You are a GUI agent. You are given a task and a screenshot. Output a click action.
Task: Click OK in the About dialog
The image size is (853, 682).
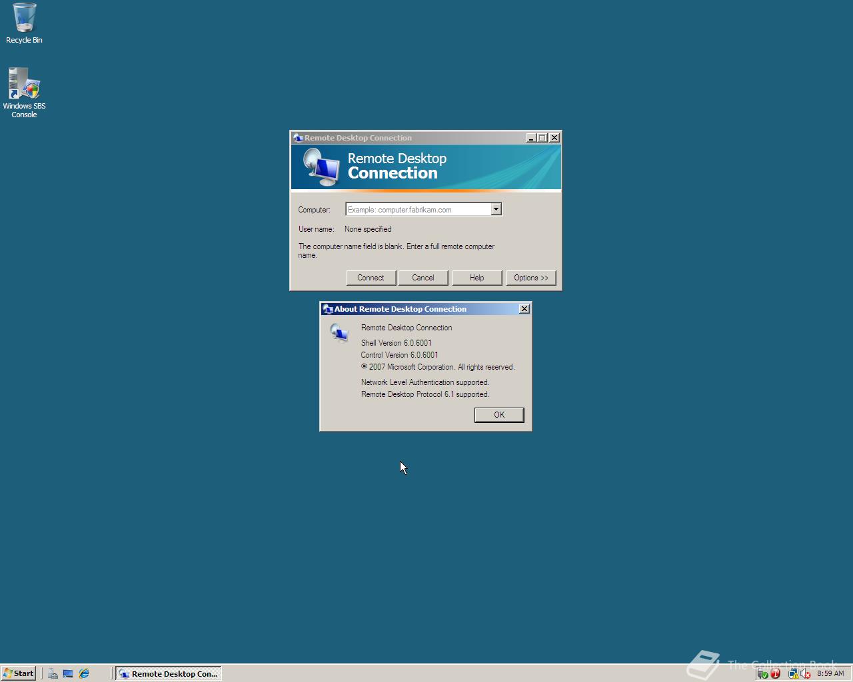pyautogui.click(x=499, y=415)
